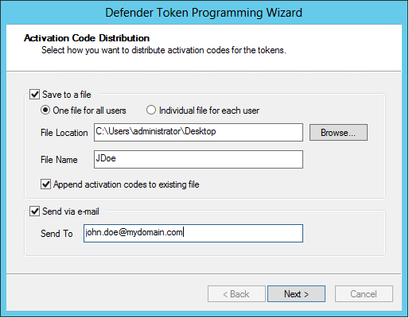Click the Send To label text
The height and width of the screenshot is (318, 409).
pos(56,234)
